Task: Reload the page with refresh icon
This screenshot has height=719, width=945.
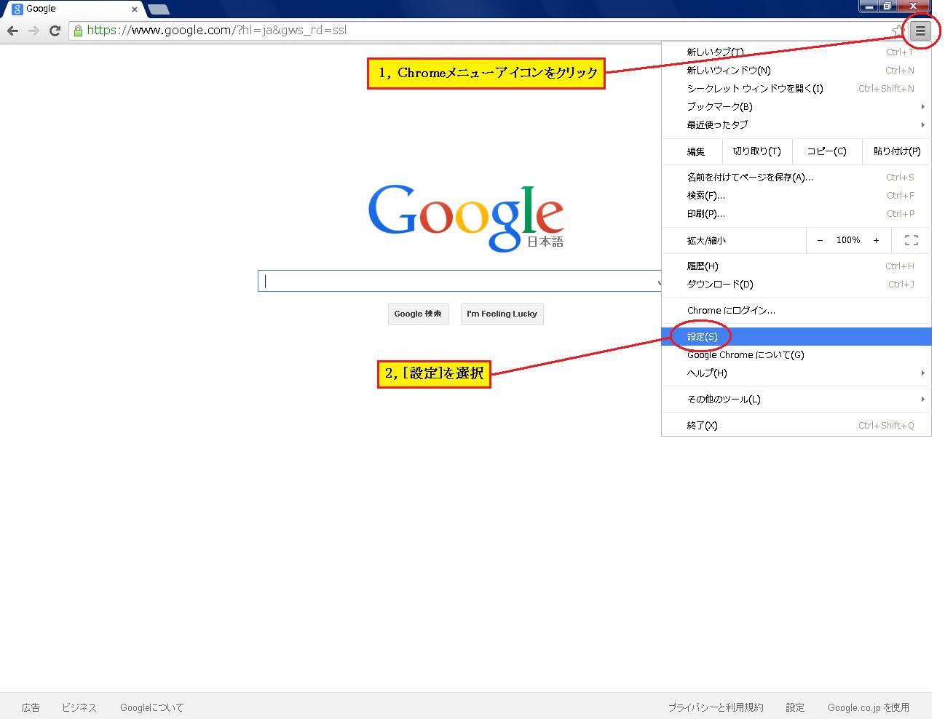Action: tap(55, 31)
